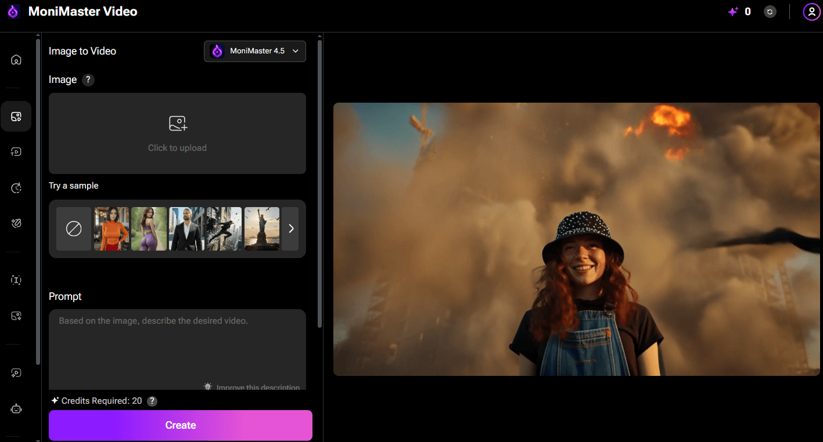Click the text bracket sidebar icon
The image size is (823, 442).
[x=16, y=280]
